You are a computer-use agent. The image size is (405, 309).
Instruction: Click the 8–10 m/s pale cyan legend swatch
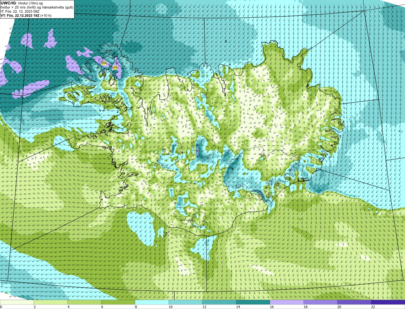coord(152,302)
